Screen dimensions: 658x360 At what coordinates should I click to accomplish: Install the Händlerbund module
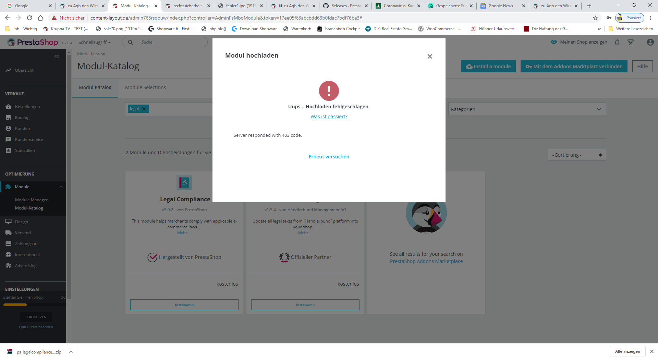tap(305, 305)
